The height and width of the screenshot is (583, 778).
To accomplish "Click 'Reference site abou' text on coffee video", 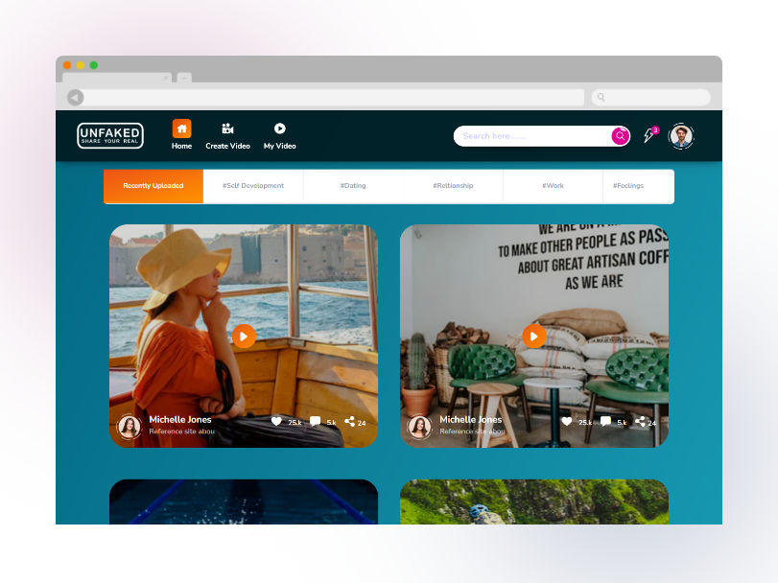I will tap(472, 431).
